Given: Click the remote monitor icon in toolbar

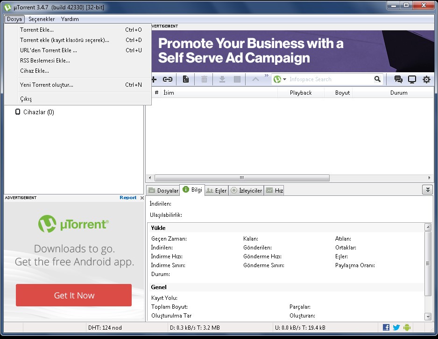Looking at the screenshot, I should [x=412, y=80].
